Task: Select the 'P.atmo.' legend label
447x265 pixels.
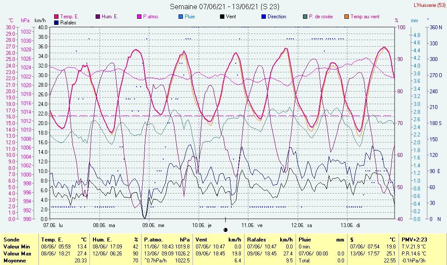Action: 151,17
